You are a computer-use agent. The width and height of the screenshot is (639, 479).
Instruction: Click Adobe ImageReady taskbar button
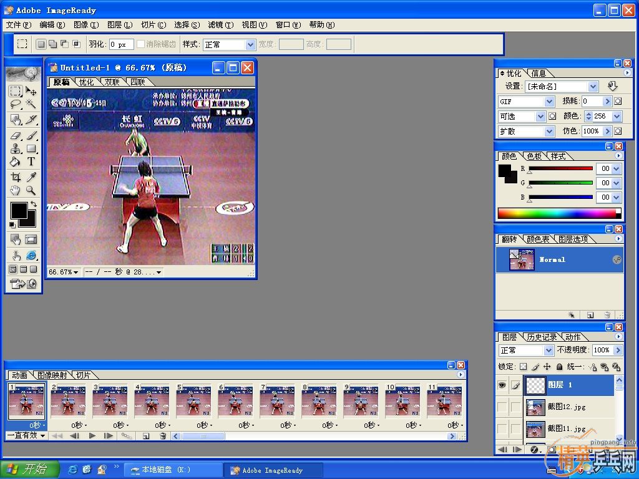273,470
